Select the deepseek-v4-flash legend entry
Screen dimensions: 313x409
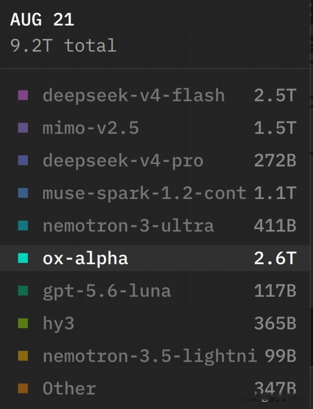134,95
